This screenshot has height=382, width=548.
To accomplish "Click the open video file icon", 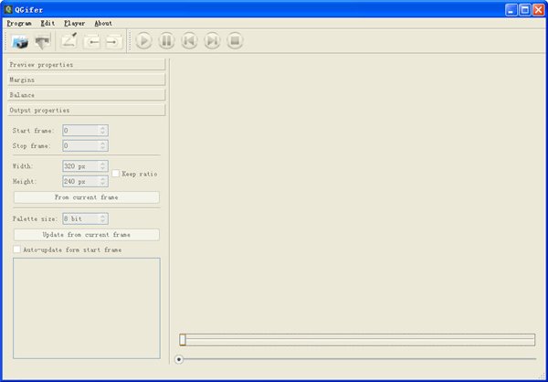I will click(20, 41).
